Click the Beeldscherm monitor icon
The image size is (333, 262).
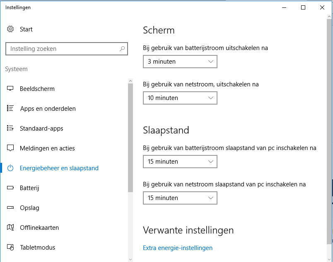click(11, 89)
